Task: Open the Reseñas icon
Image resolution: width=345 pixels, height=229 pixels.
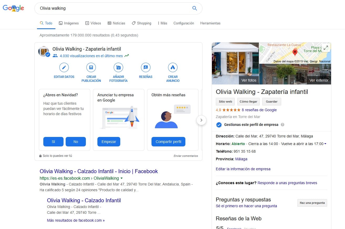Action: pyautogui.click(x=145, y=67)
